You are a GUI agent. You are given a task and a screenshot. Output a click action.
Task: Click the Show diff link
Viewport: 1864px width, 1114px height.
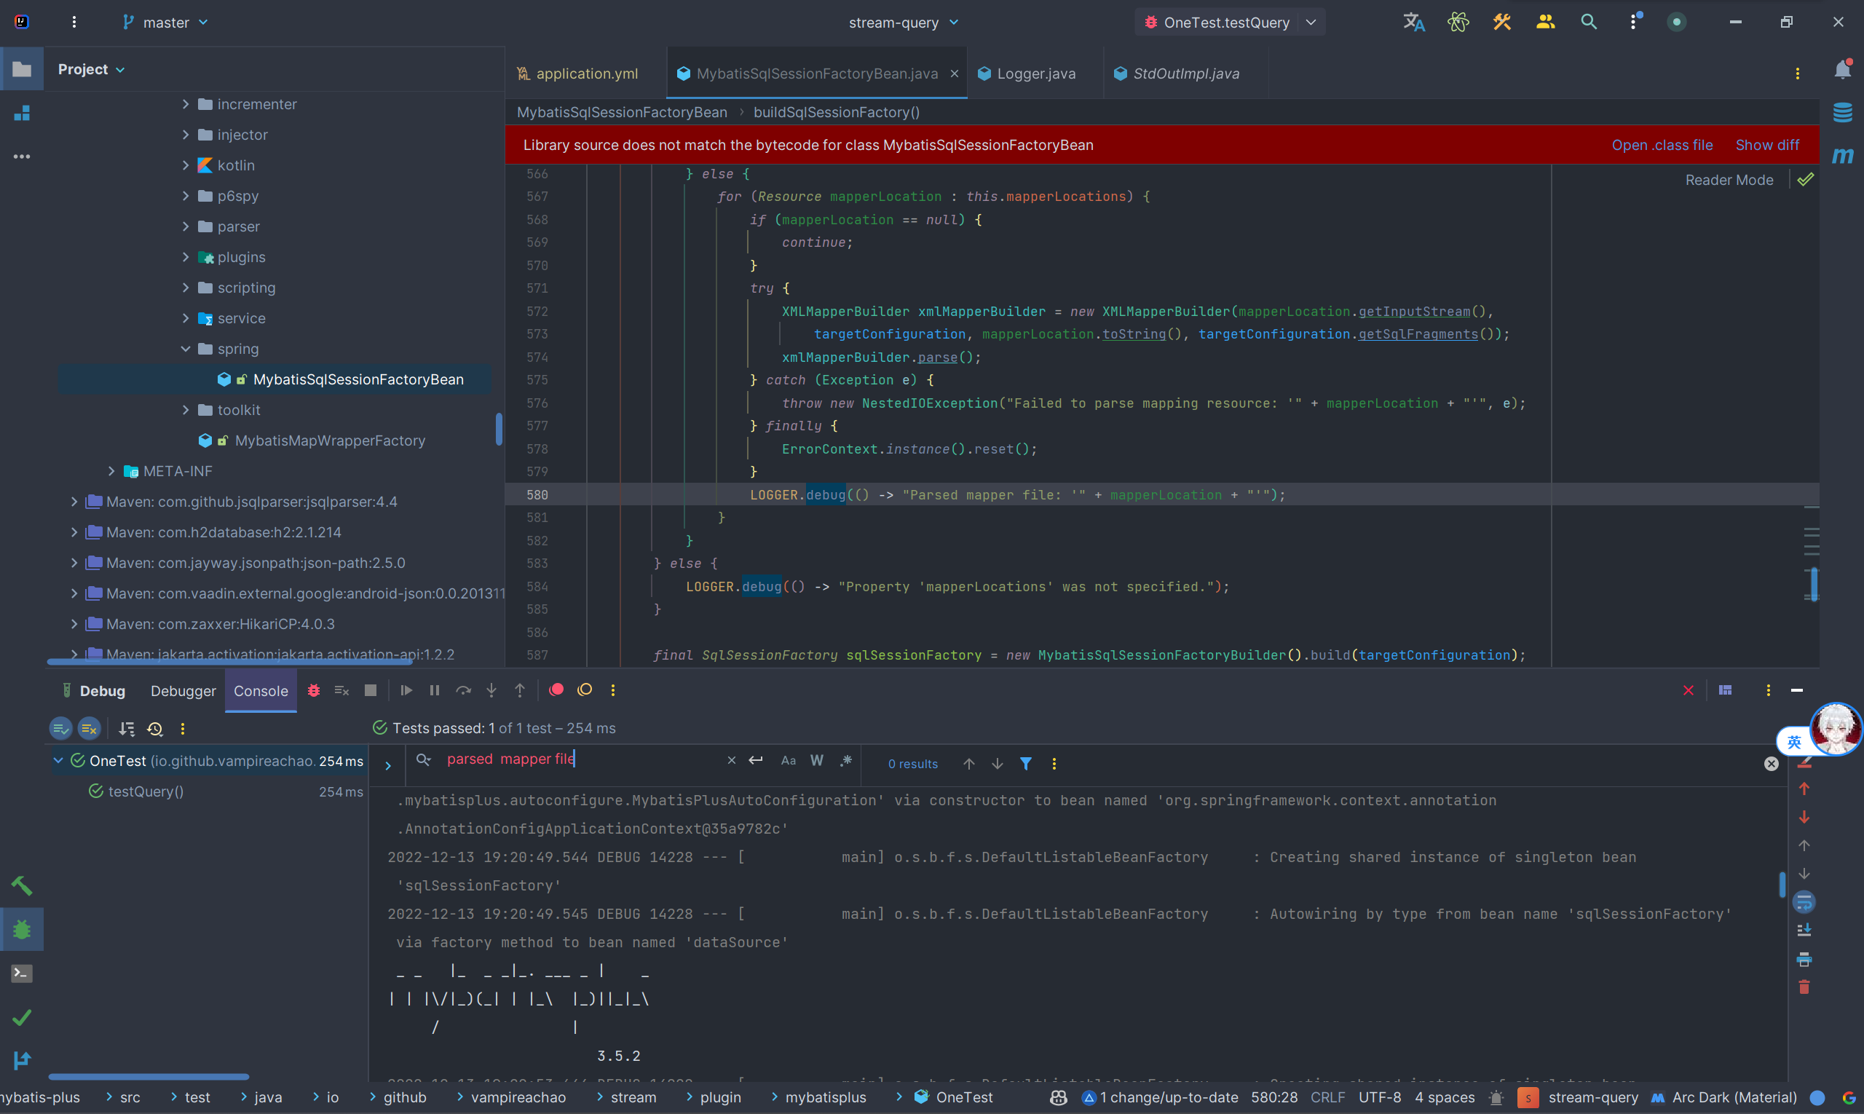coord(1766,145)
